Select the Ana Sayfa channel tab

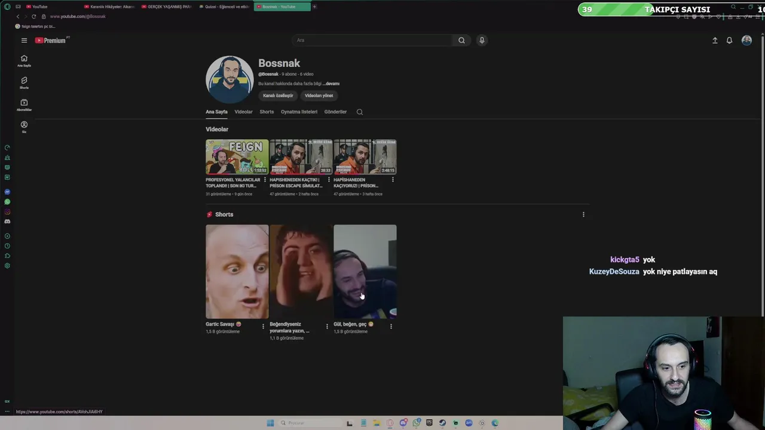pyautogui.click(x=216, y=112)
